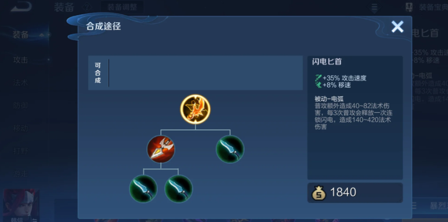Select the 移动 category tab
Screen dimensions: 448x222
21,128
